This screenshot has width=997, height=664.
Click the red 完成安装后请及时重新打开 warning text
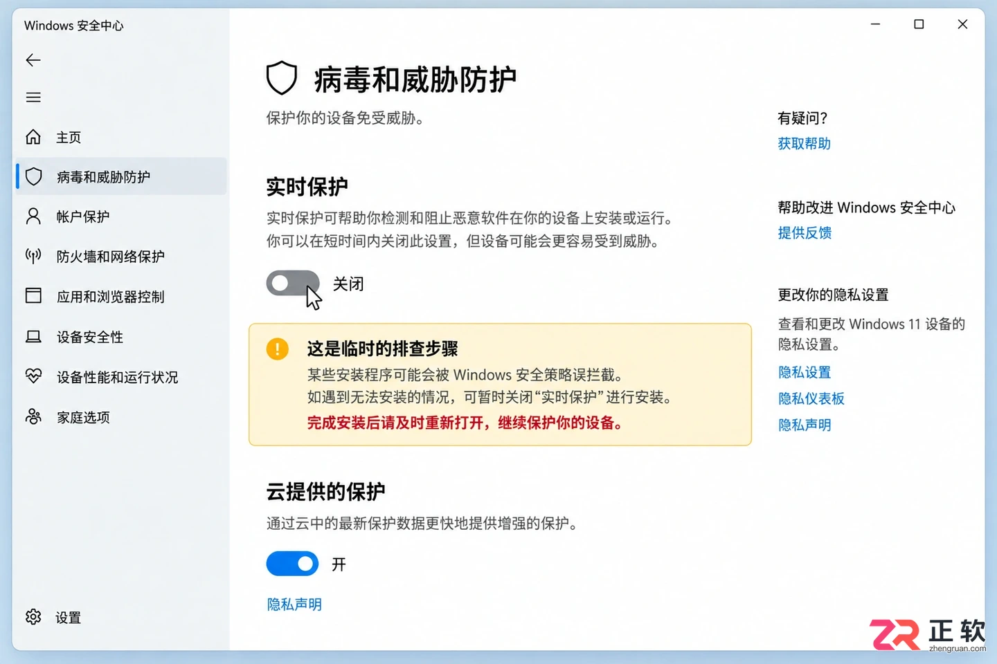(464, 423)
